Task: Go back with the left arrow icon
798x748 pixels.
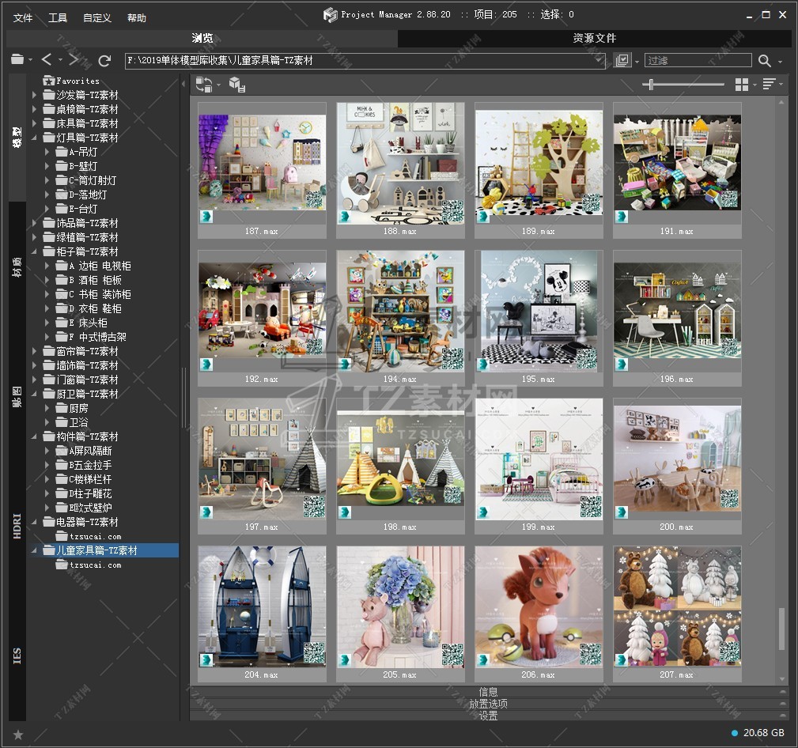Action: click(x=47, y=60)
